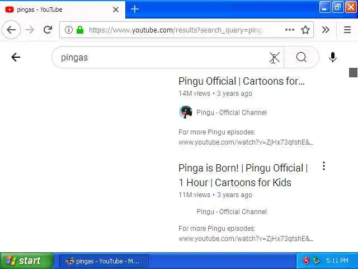Reload the YouTube results page
The width and height of the screenshot is (358, 269).
click(48, 30)
